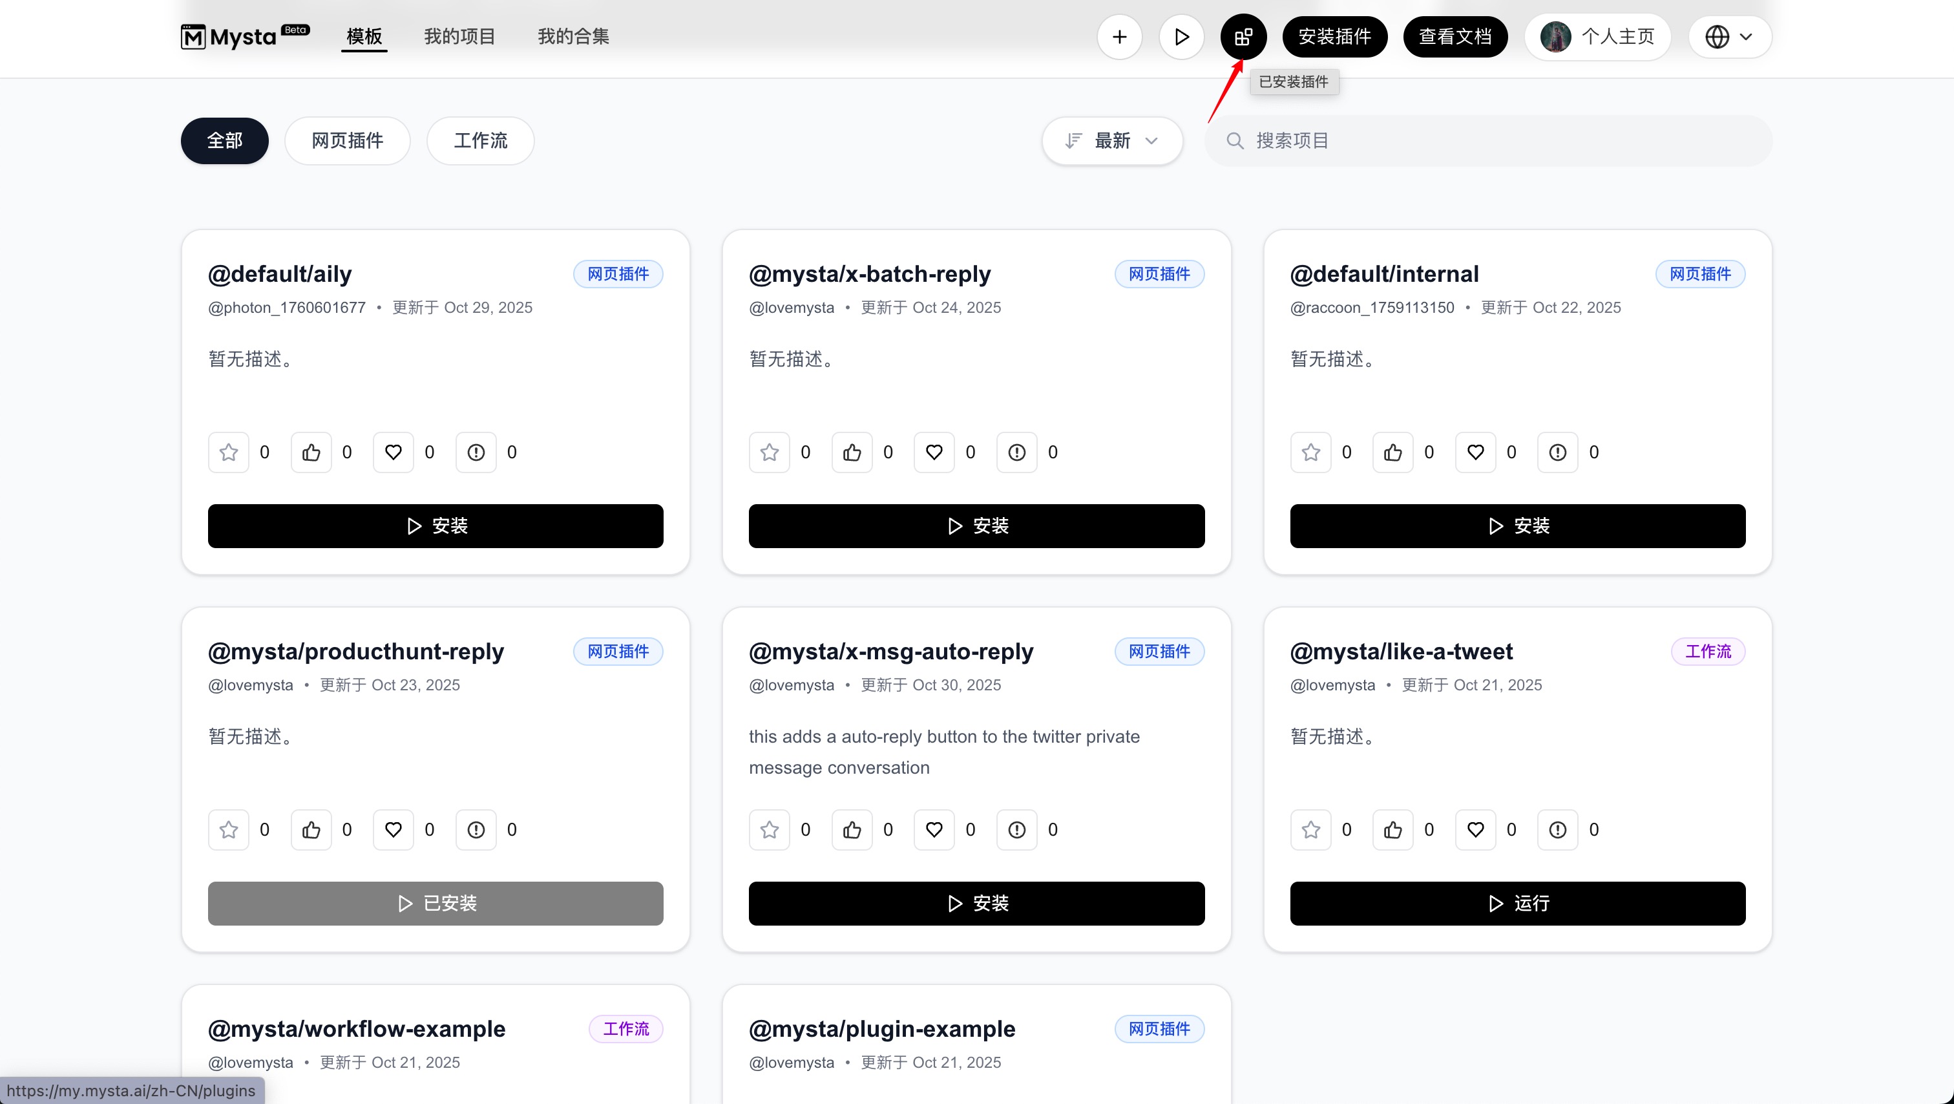Viewport: 1954px width, 1104px height.
Task: Switch to 我的项目 tab
Action: pyautogui.click(x=459, y=36)
